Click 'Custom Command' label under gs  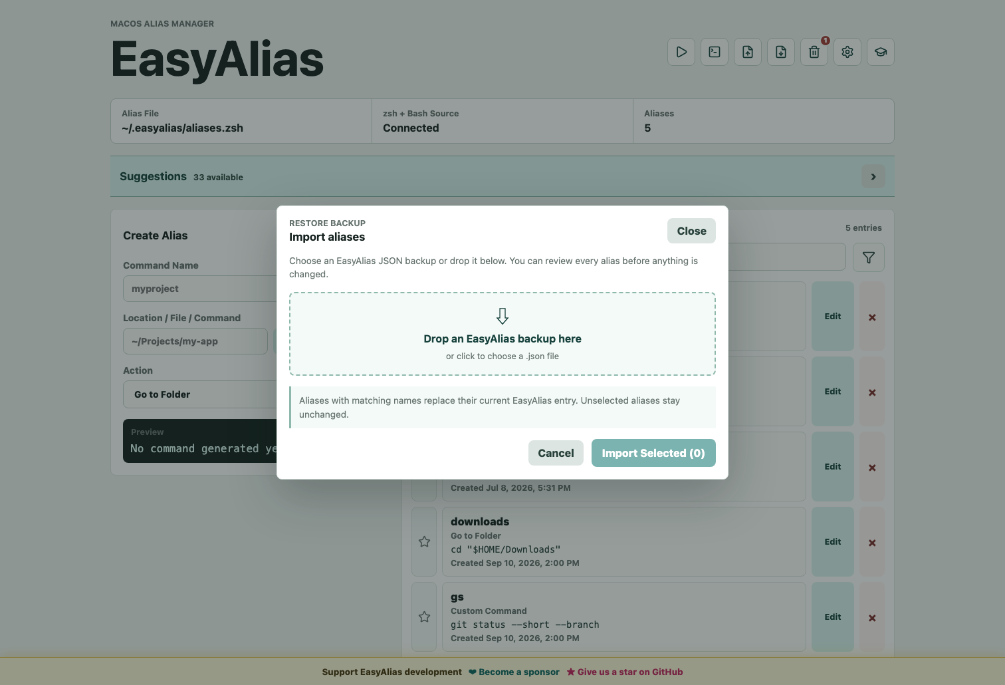pos(489,611)
